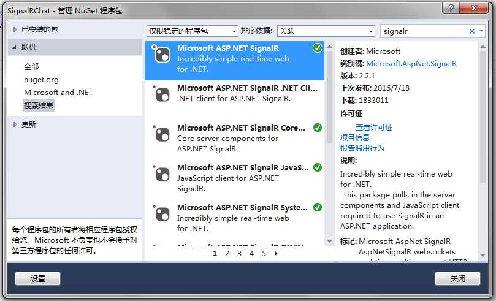
Task: Click current results page 1
Action: coord(215,254)
